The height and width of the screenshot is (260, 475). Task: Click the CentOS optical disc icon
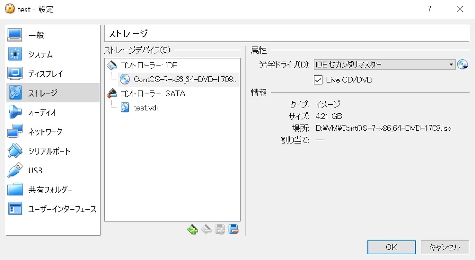[124, 80]
